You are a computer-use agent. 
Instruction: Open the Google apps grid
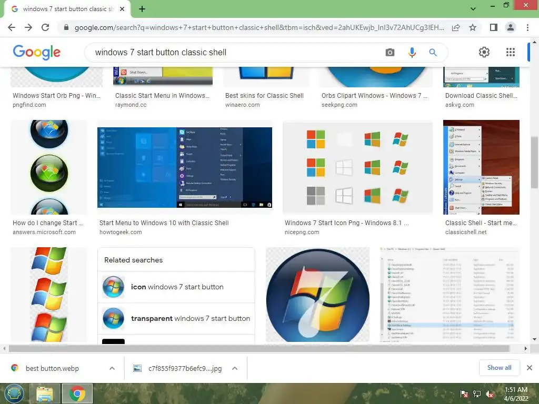click(511, 52)
